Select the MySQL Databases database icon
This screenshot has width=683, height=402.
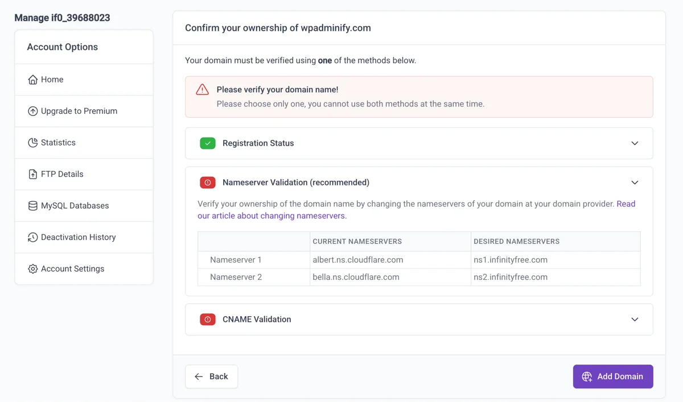(32, 205)
